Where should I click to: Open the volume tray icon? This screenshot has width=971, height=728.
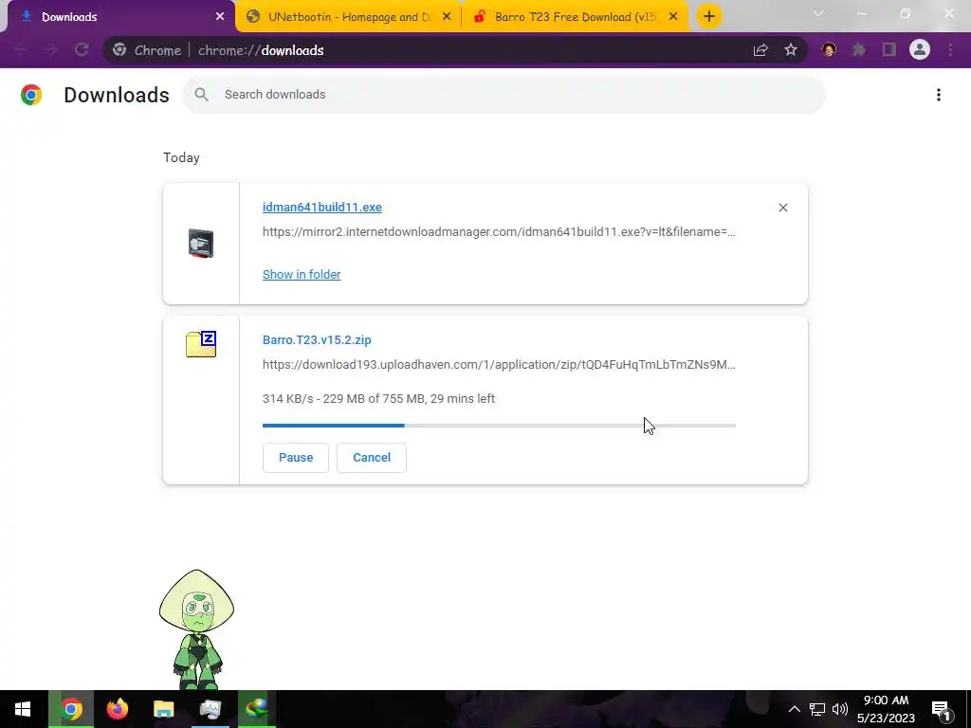[x=840, y=709]
